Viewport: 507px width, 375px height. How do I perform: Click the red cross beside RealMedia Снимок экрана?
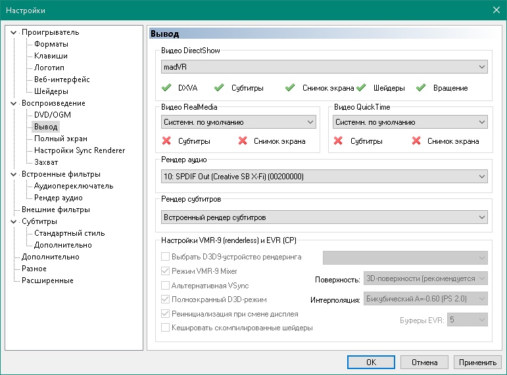(243, 141)
